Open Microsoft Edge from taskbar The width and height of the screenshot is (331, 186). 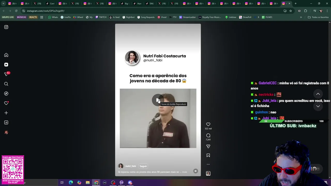pos(71,183)
